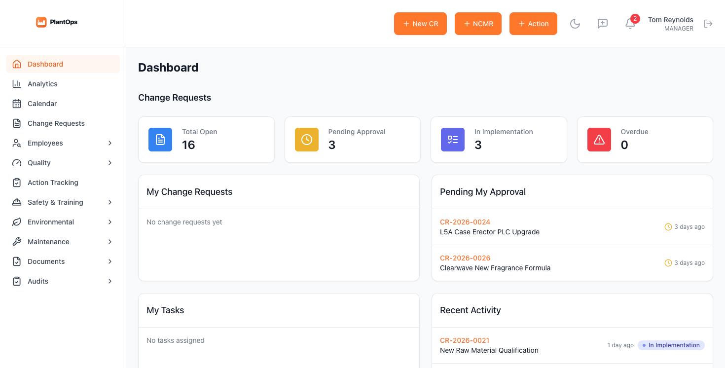Click the red Overdue warning icon
Screen dimensions: 725x368
pos(599,140)
